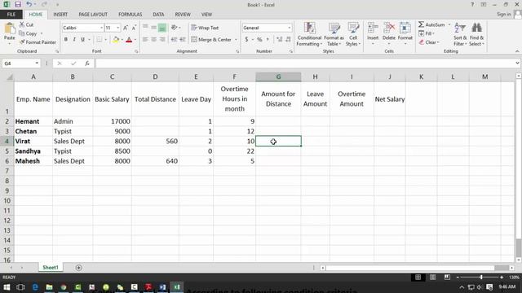The image size is (522, 293).
Task: Open the Format cells menu
Action: [405, 34]
